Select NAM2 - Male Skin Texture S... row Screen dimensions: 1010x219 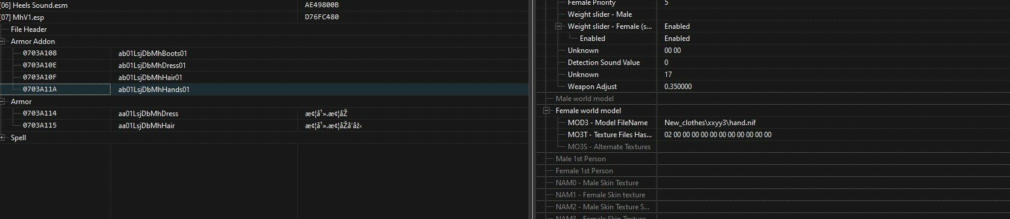(x=602, y=207)
